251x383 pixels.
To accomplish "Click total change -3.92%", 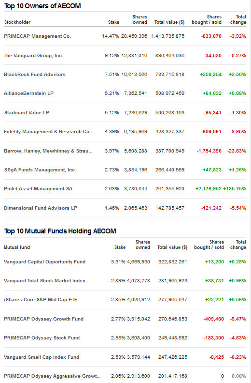I will (238, 36).
